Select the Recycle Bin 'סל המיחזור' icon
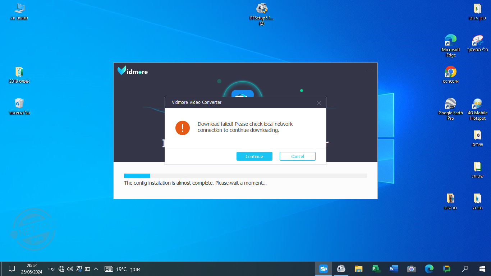The height and width of the screenshot is (276, 491). point(19,107)
